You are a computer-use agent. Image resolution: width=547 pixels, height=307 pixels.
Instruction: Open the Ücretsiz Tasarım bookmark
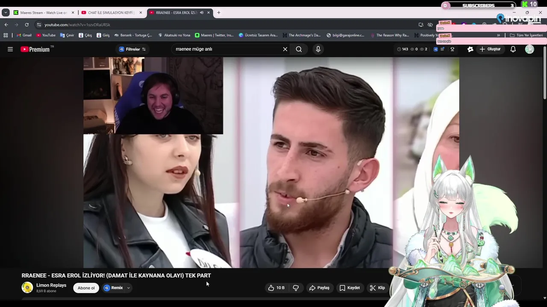258,35
